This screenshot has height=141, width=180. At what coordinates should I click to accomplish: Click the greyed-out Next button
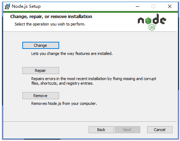tap(128, 130)
